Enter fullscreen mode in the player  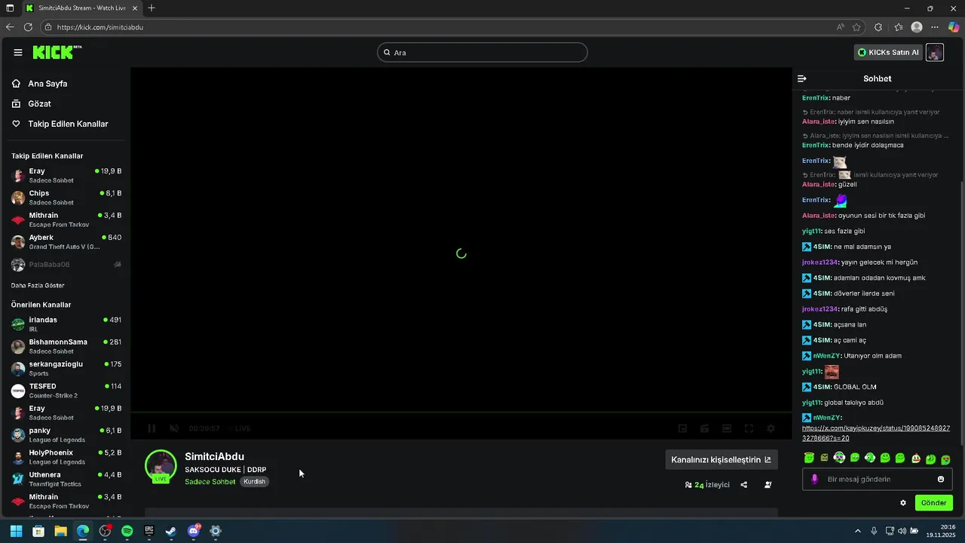click(x=749, y=428)
